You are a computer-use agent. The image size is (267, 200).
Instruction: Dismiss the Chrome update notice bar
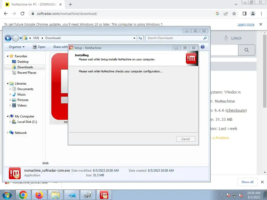point(261,24)
